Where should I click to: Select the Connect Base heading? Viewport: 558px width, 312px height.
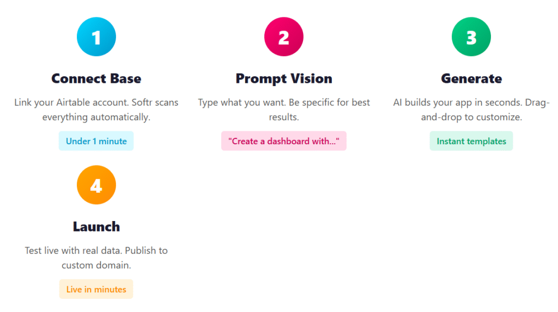coord(96,78)
